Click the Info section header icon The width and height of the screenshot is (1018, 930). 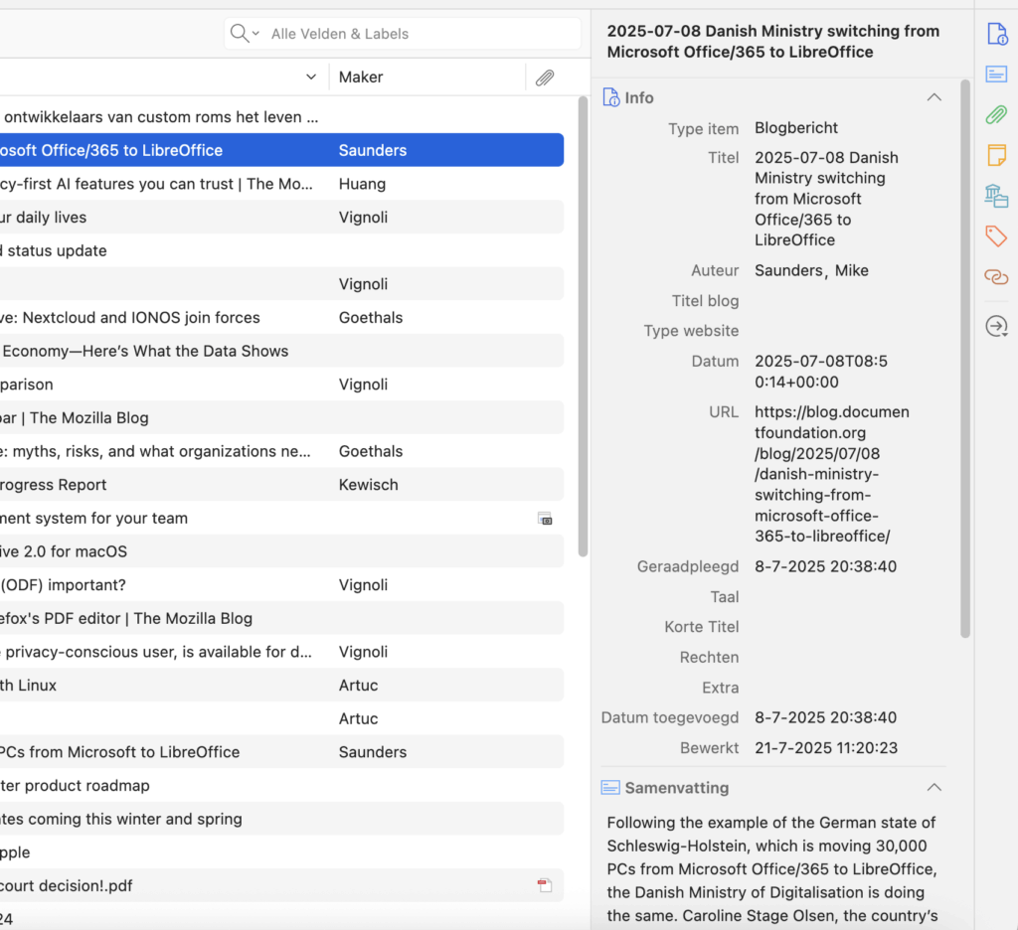[611, 97]
